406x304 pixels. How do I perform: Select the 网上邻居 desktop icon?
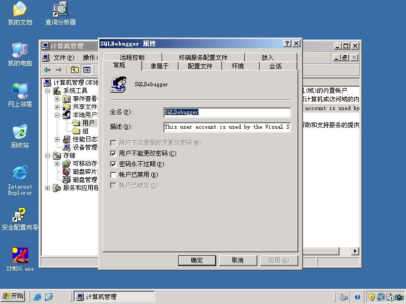point(20,95)
